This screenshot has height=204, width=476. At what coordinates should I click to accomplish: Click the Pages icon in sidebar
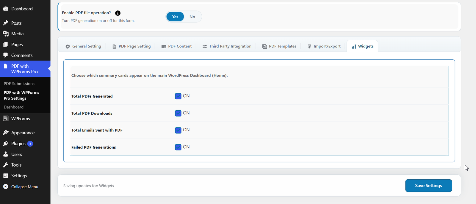tap(6, 44)
